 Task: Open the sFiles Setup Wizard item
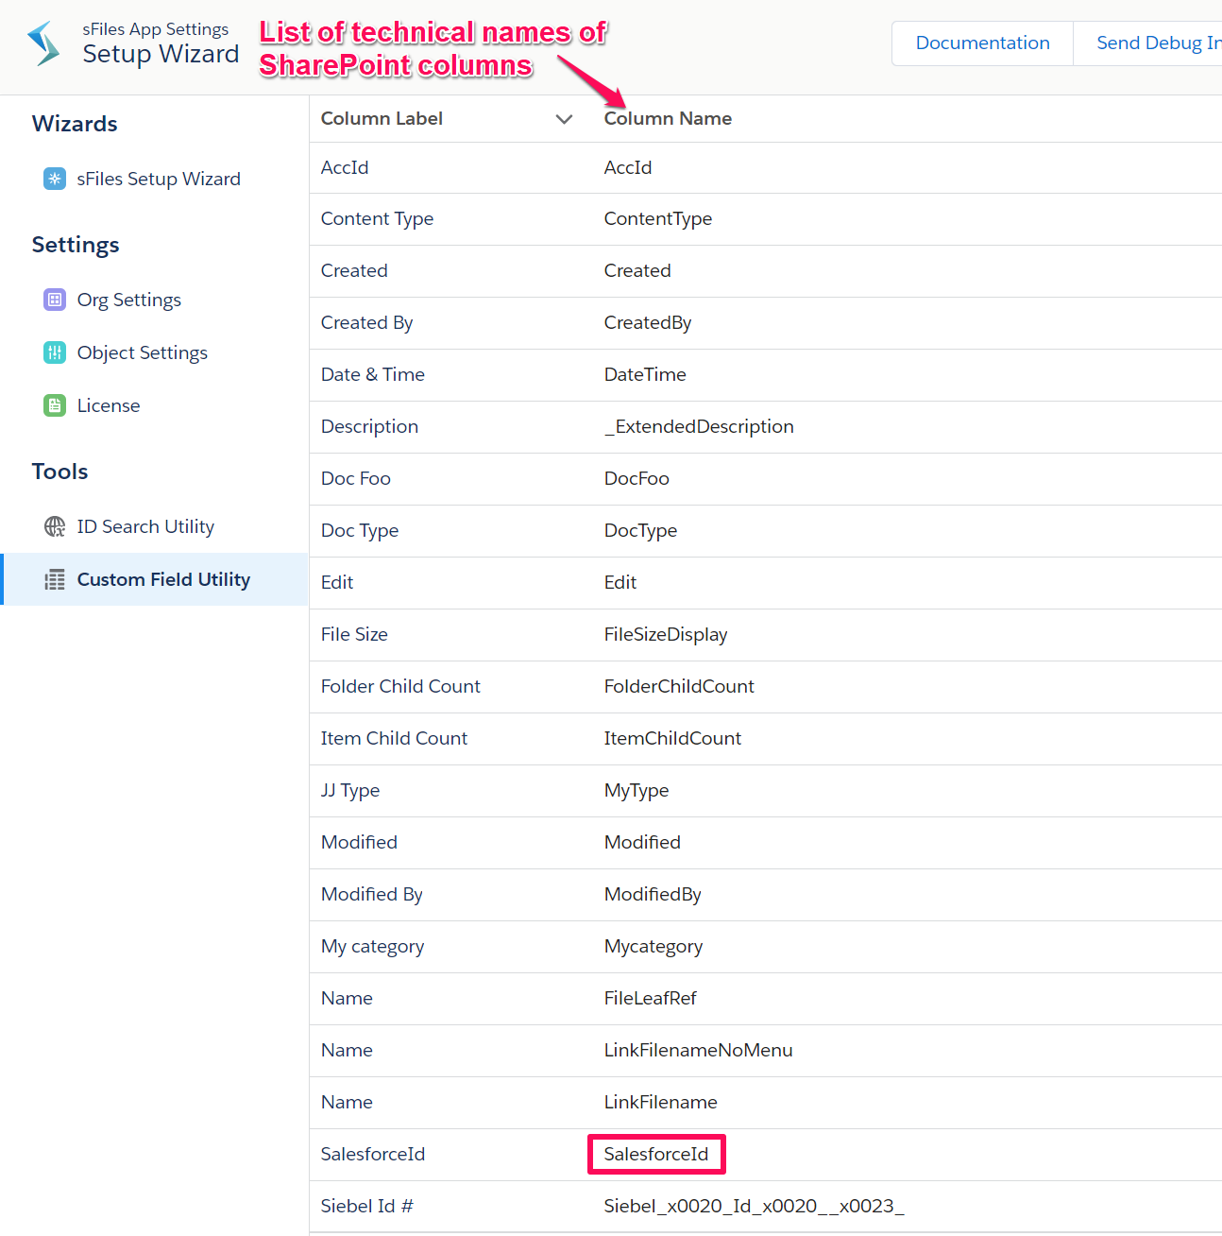click(x=159, y=179)
